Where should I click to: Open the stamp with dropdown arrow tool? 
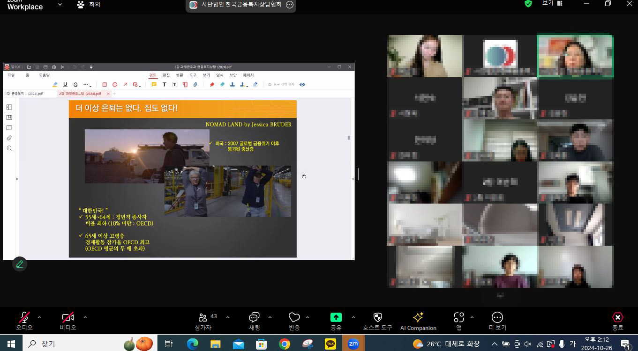244,85
